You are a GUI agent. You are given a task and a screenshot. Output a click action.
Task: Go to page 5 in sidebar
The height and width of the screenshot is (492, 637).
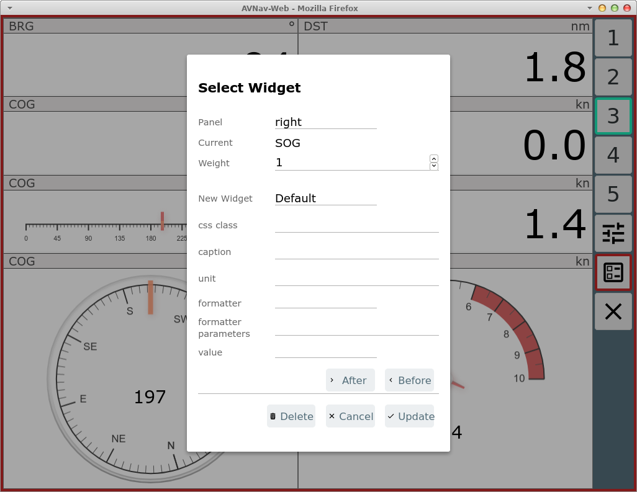point(613,194)
